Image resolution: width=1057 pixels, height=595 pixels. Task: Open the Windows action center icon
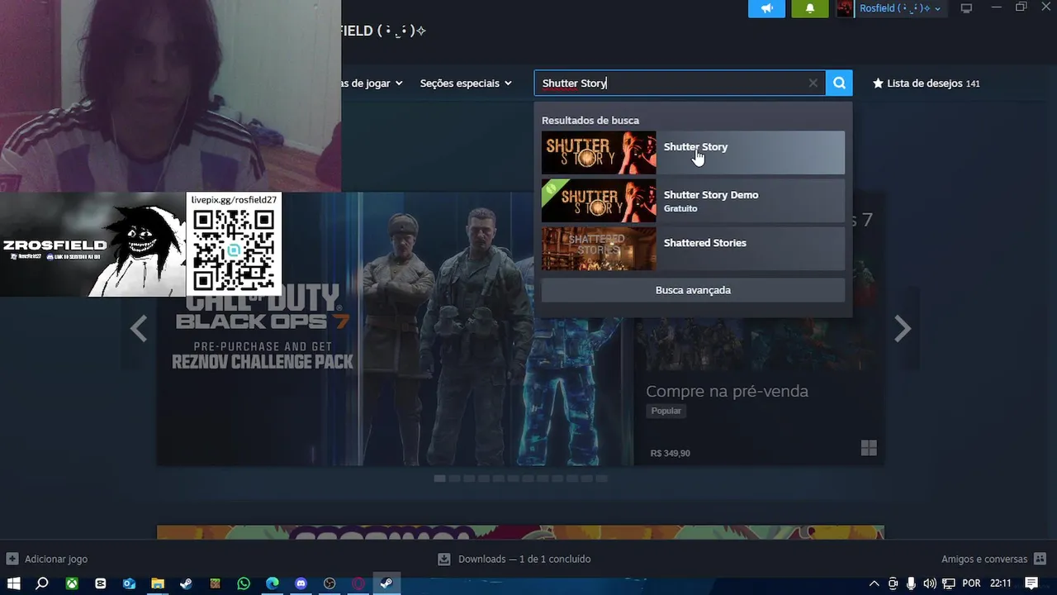click(x=1031, y=583)
